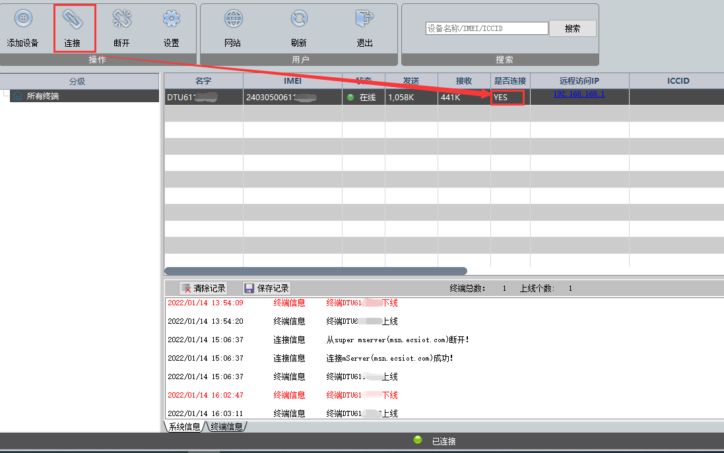Select log entry at 2022/01/14 16:03:11
This screenshot has height=453, width=724.
282,413
